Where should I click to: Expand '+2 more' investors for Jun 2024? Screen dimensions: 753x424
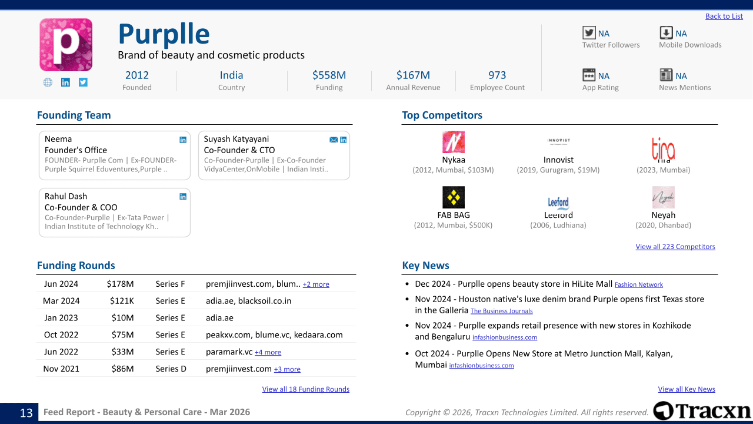(x=316, y=284)
